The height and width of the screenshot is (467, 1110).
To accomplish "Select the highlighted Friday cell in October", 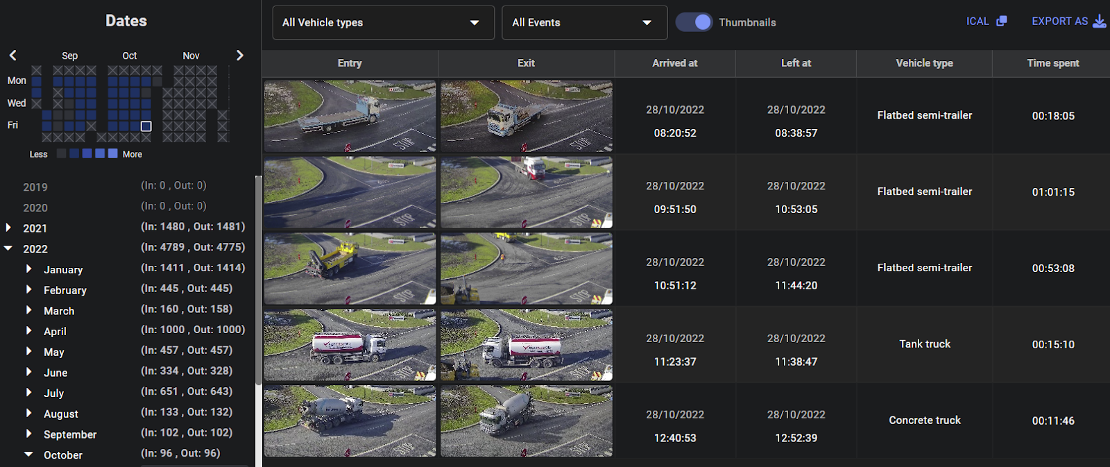I will click(146, 126).
